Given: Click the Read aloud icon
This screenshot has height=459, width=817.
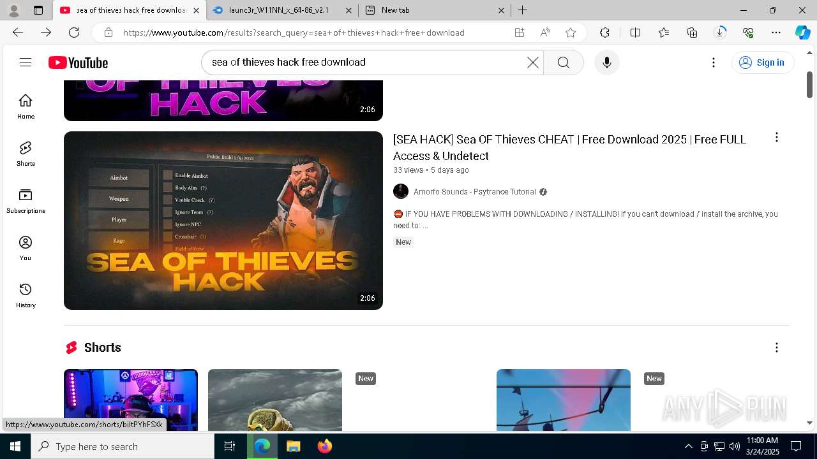Looking at the screenshot, I should coord(545,33).
